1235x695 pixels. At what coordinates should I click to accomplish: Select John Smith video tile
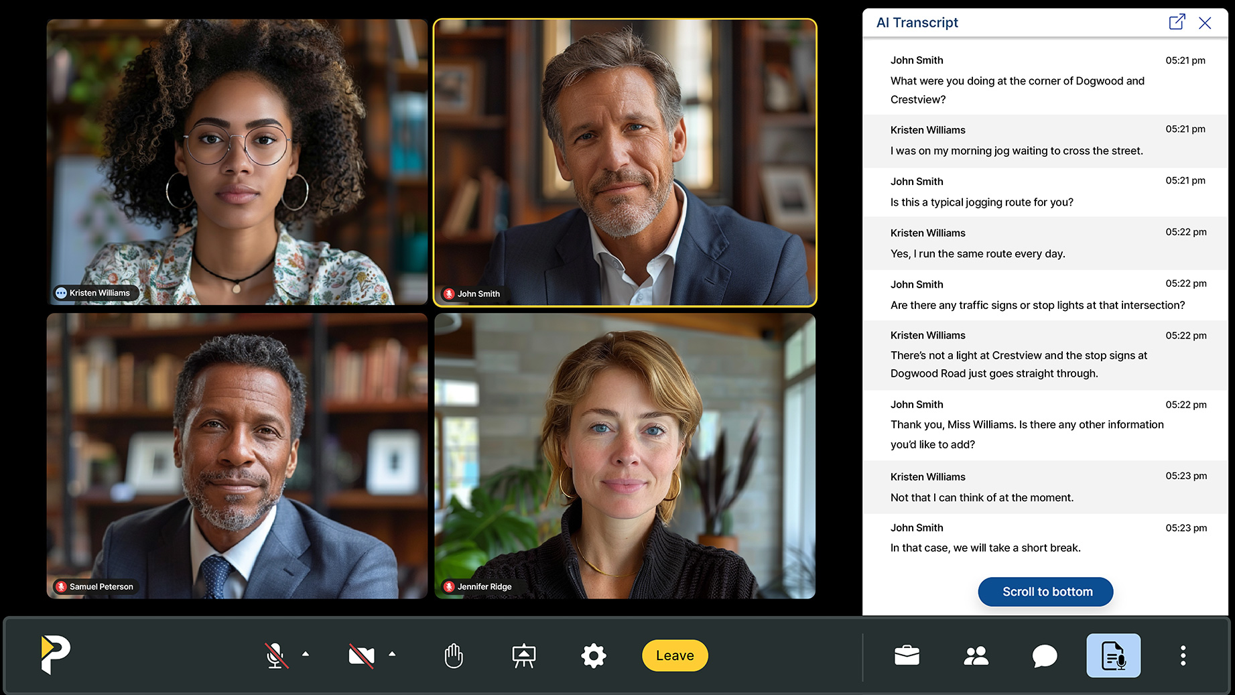coord(625,163)
